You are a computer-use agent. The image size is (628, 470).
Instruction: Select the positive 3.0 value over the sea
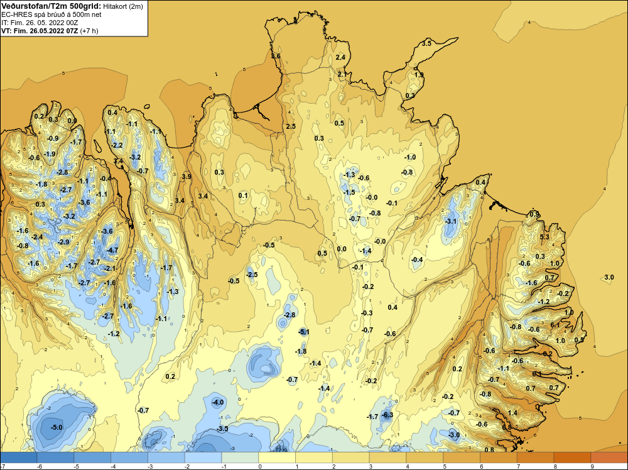point(609,277)
